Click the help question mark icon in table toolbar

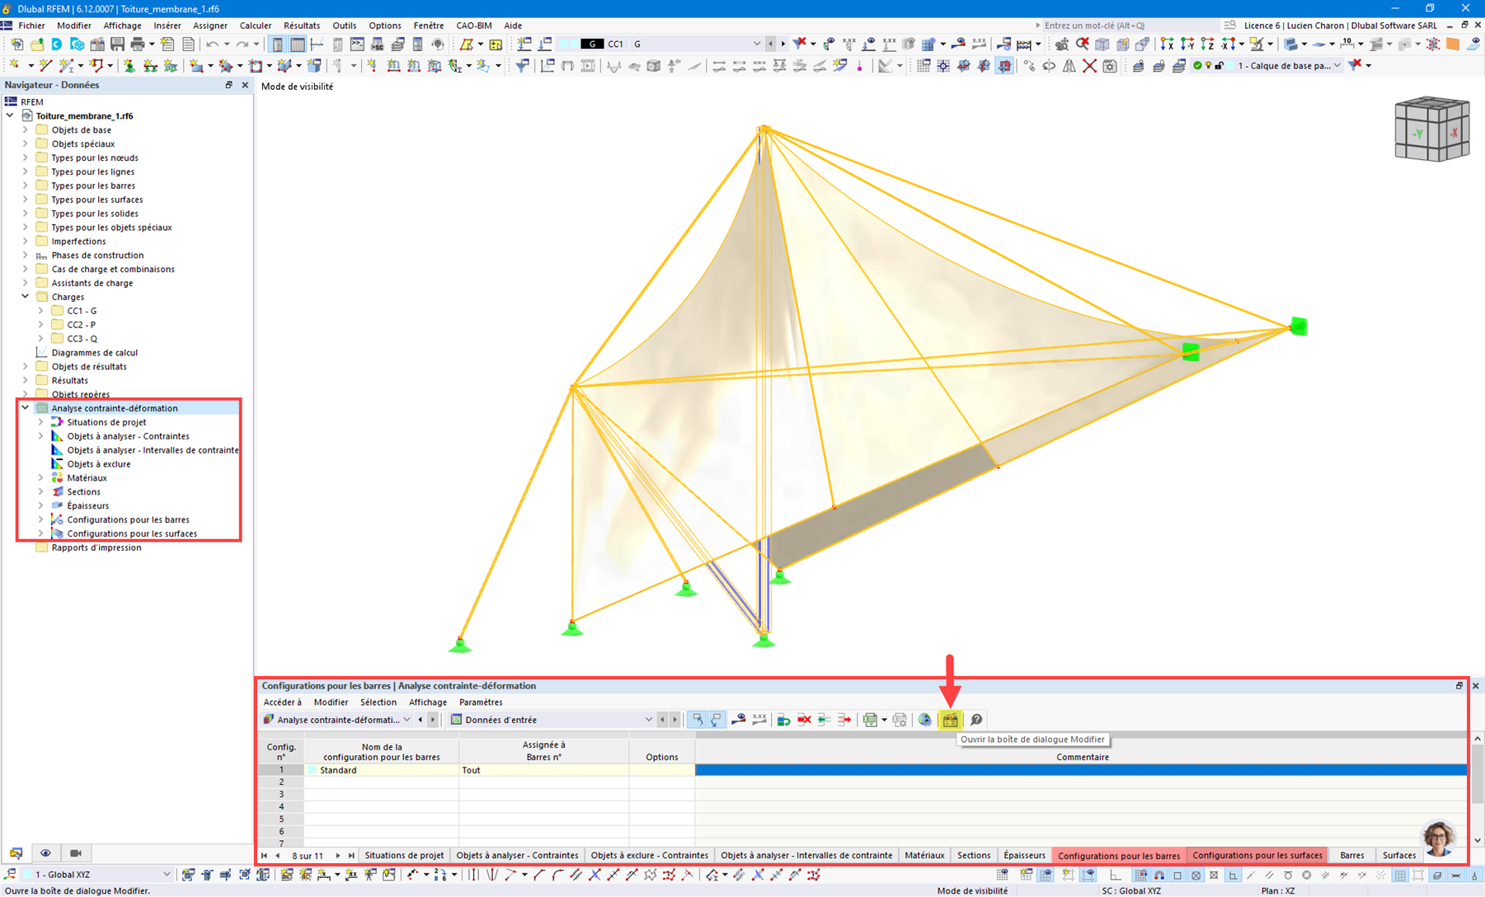976,720
